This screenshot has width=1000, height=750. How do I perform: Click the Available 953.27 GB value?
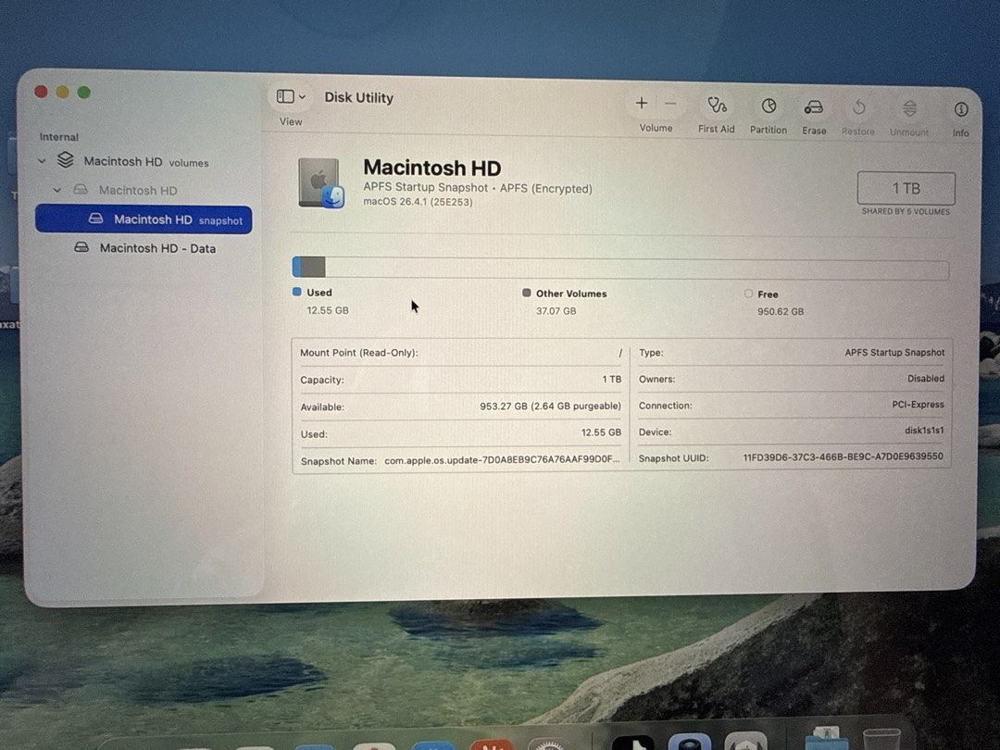pos(550,406)
